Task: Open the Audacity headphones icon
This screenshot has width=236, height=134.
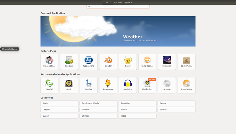Action: 128,83
